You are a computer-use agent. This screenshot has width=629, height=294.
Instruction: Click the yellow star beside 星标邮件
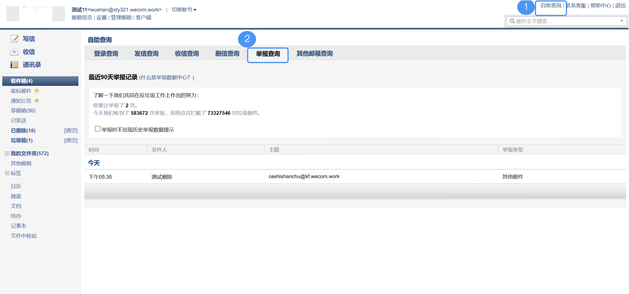pyautogui.click(x=37, y=91)
